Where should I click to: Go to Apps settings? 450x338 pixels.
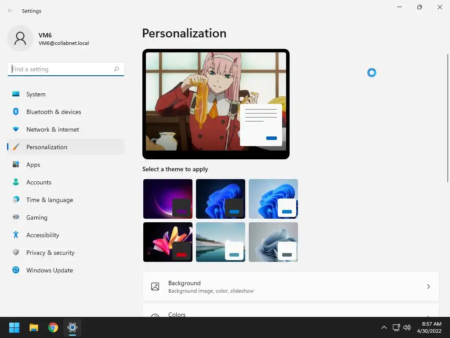click(x=66, y=165)
